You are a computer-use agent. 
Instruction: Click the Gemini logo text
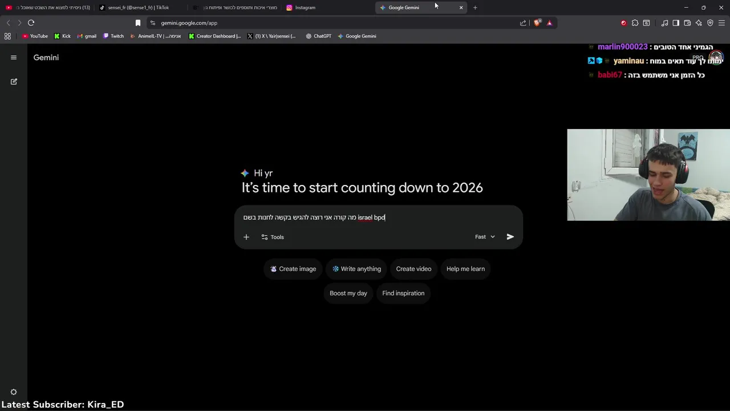click(46, 58)
